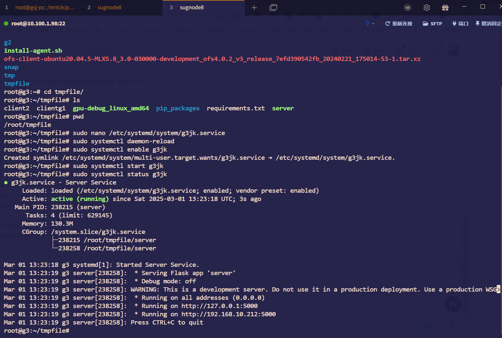
Task: Open the profiles and connections window icon
Action: [x=273, y=7]
